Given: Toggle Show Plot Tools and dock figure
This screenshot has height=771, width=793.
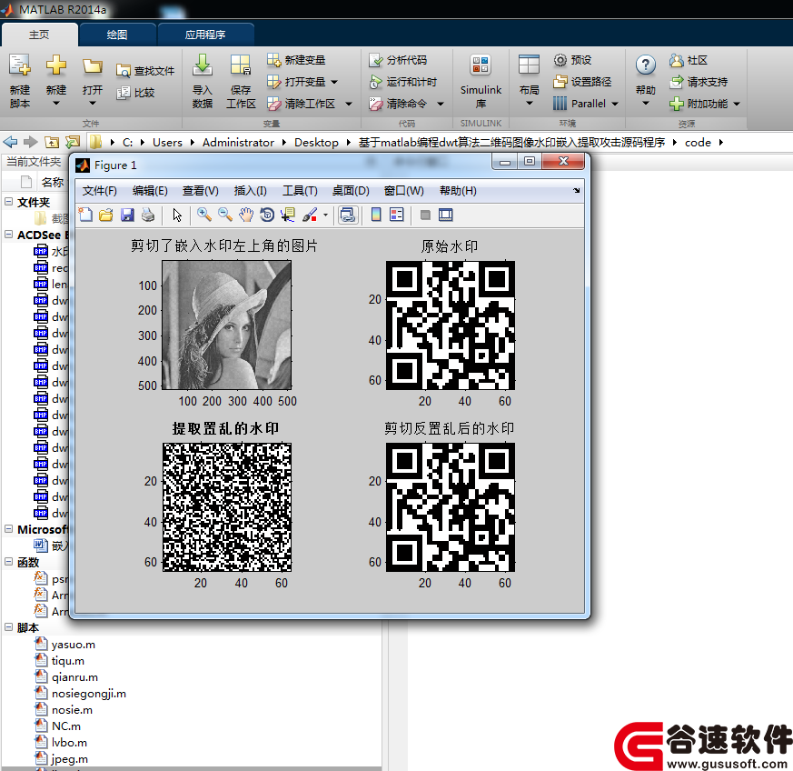Looking at the screenshot, I should [x=446, y=215].
